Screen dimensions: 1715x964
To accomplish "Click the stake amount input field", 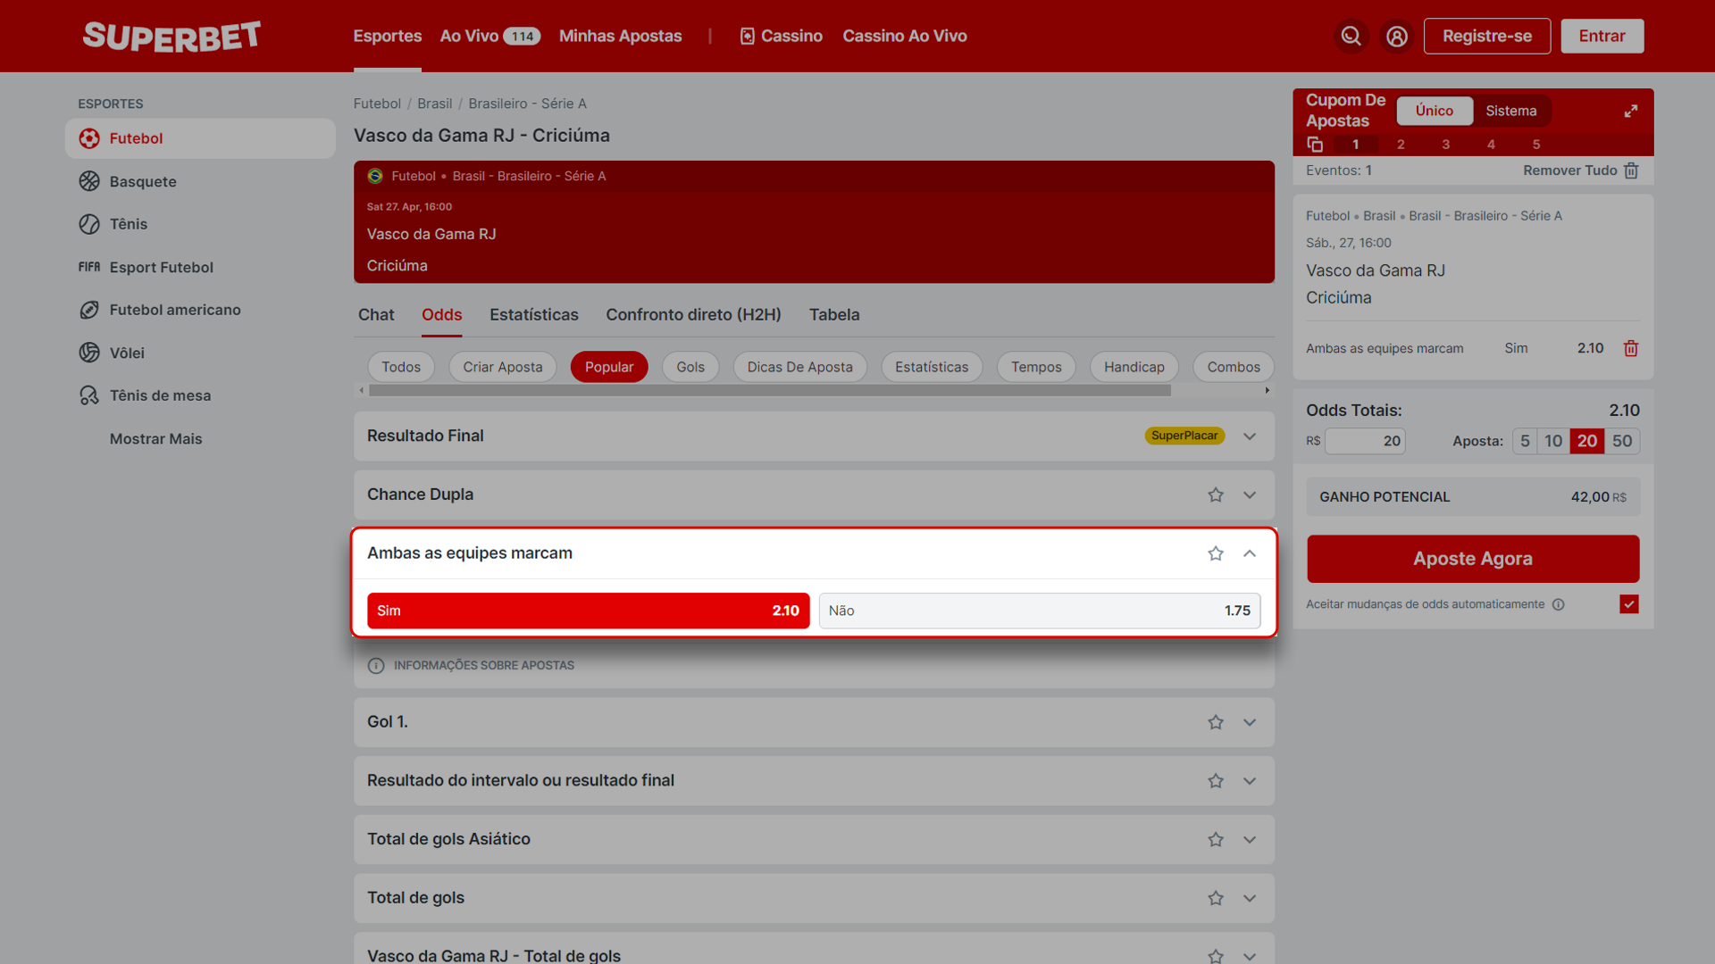I will click(x=1365, y=441).
